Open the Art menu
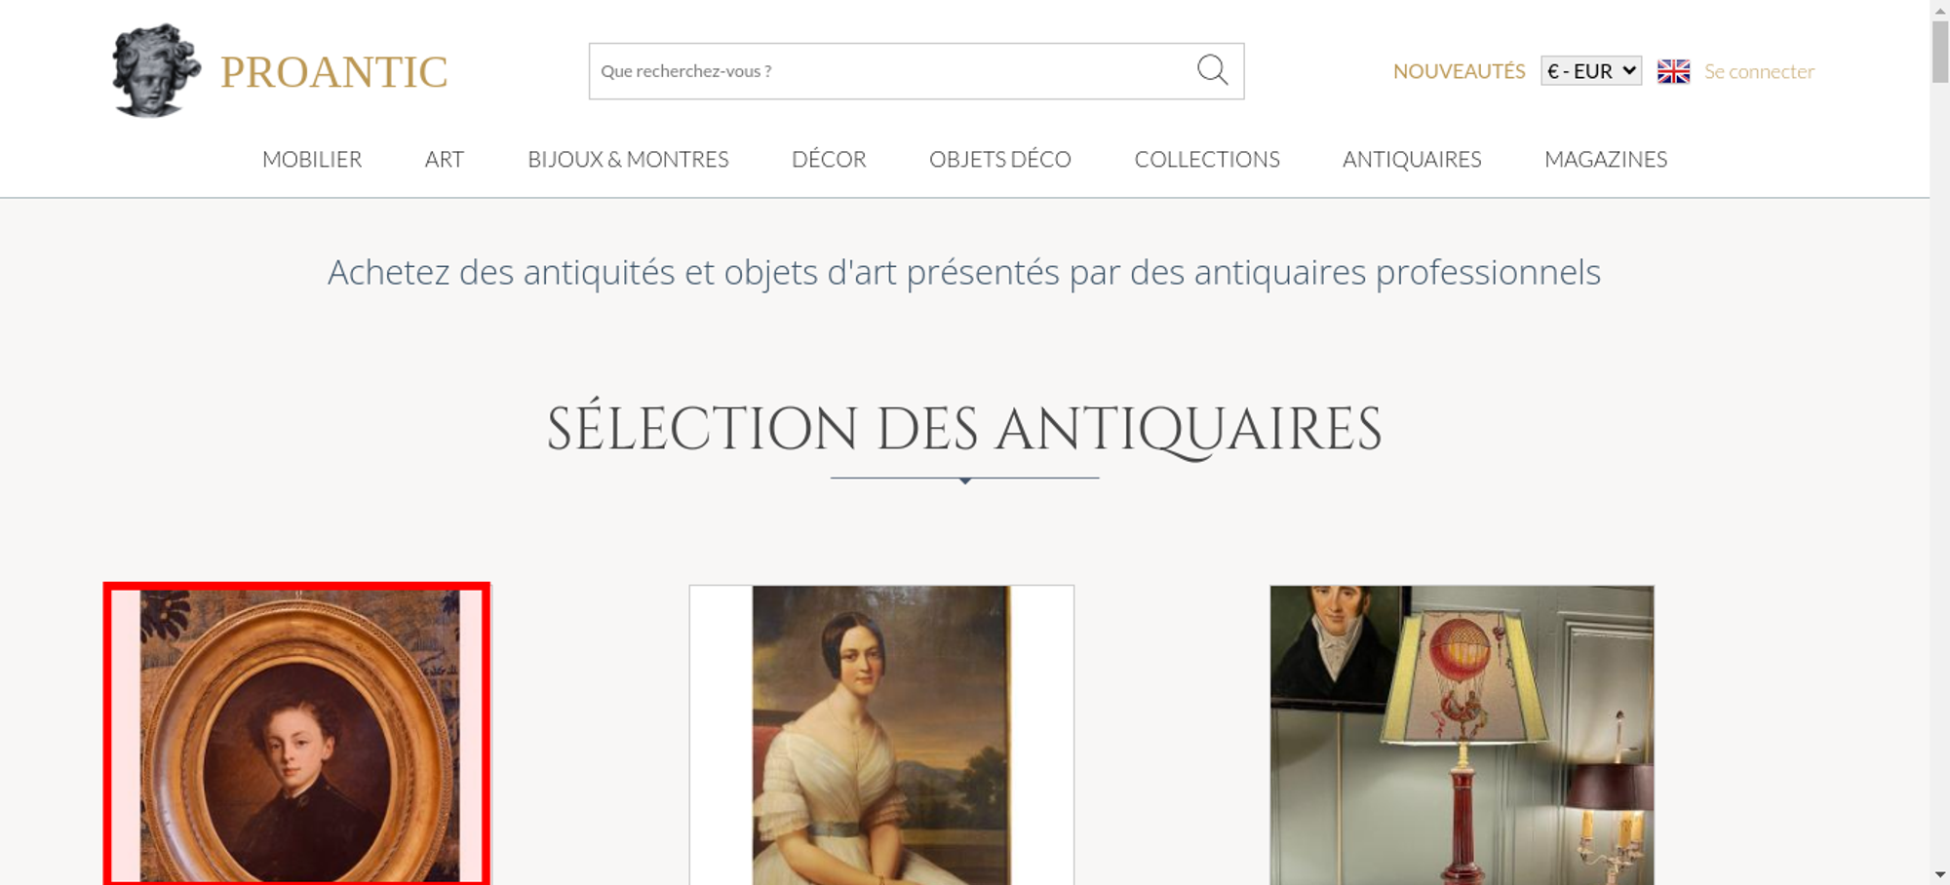Screen dimensions: 1950x885 [445, 159]
